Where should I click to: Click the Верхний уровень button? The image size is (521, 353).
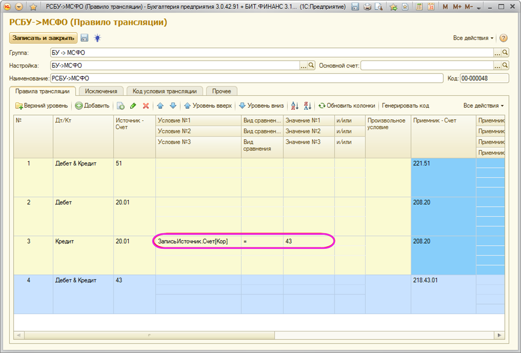42,106
